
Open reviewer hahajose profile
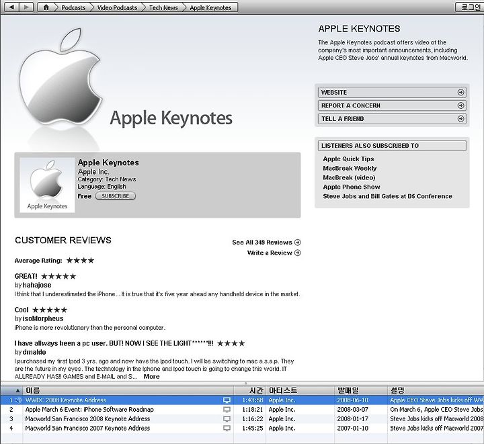coord(37,285)
